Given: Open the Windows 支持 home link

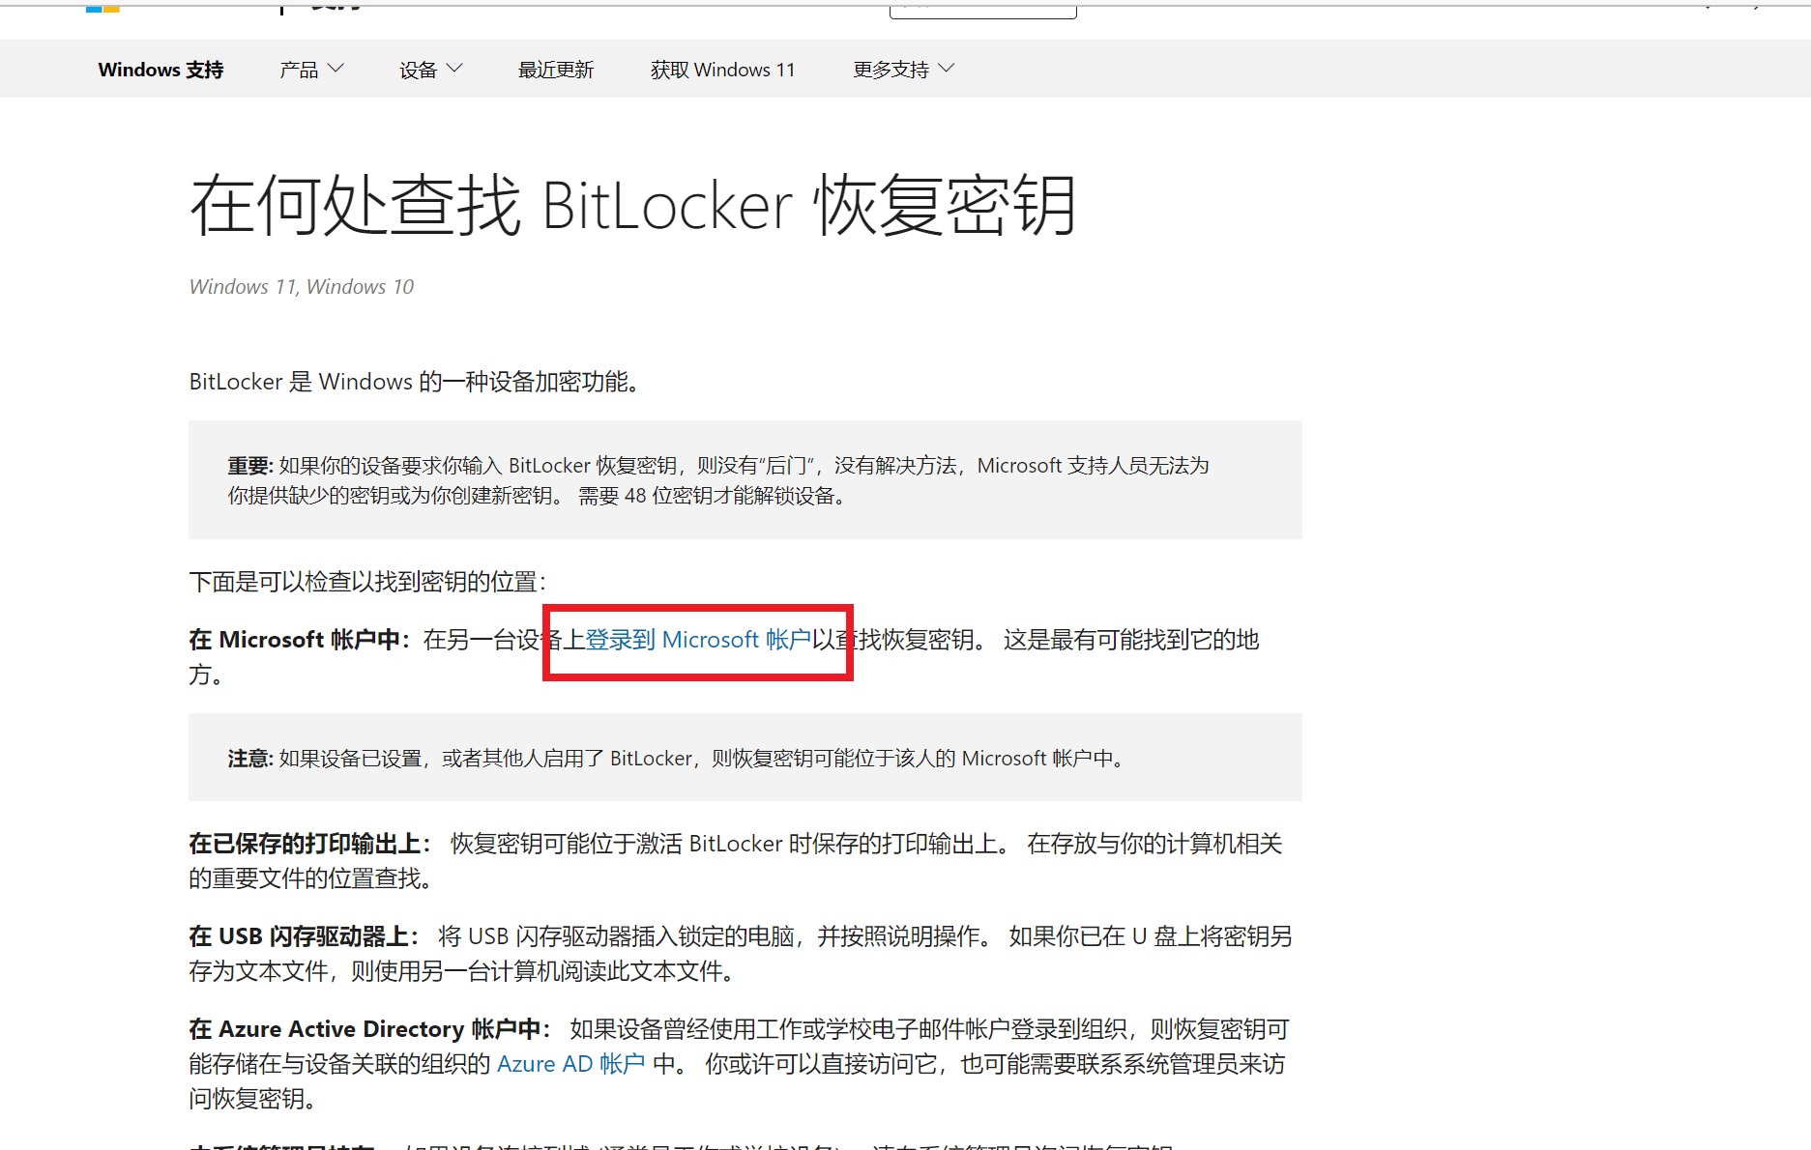Looking at the screenshot, I should click(x=161, y=70).
